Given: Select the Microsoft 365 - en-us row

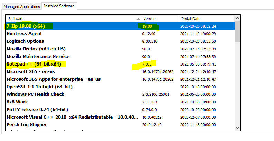Looking at the screenshot, I should coord(31,71).
